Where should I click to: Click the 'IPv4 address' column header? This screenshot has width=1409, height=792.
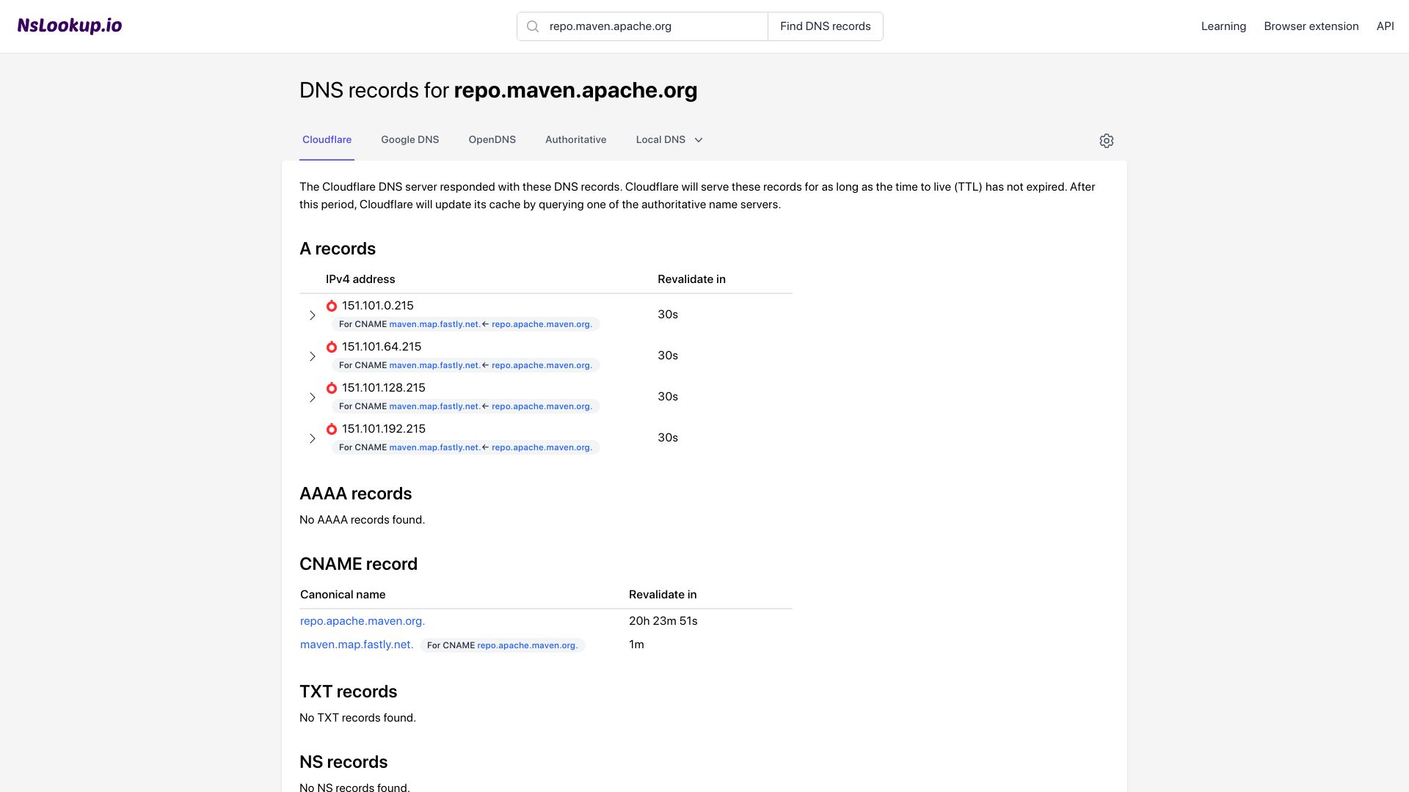click(360, 279)
